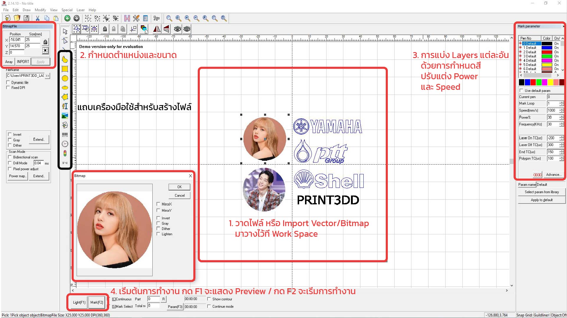The width and height of the screenshot is (567, 318).
Task: Click the Zoom out magnifier icon
Action: pos(197,18)
